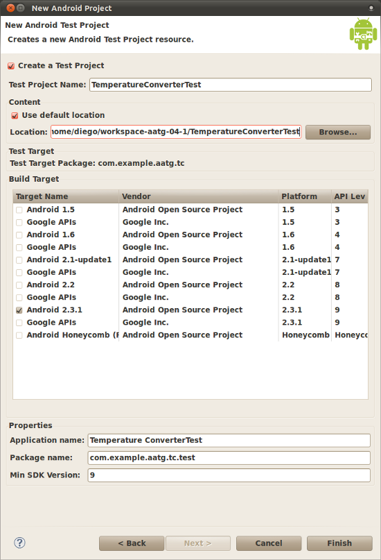Focus the Test Project Name field
This screenshot has height=560, width=381.
coord(231,85)
